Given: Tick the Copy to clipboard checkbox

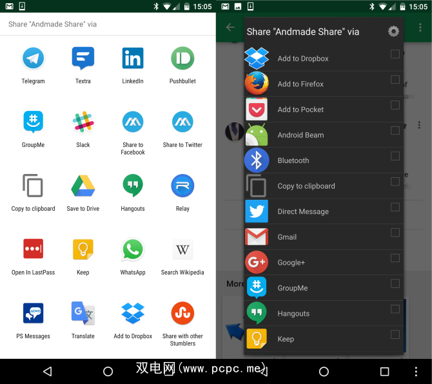Looking at the screenshot, I should point(395,182).
